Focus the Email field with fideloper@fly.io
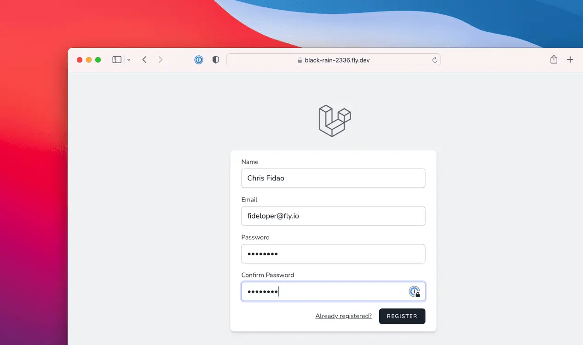This screenshot has width=583, height=345. point(333,216)
